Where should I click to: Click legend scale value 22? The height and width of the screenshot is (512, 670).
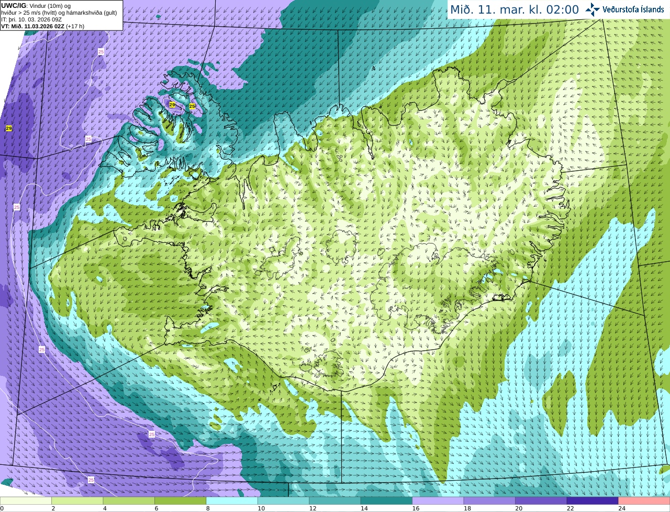(570, 508)
